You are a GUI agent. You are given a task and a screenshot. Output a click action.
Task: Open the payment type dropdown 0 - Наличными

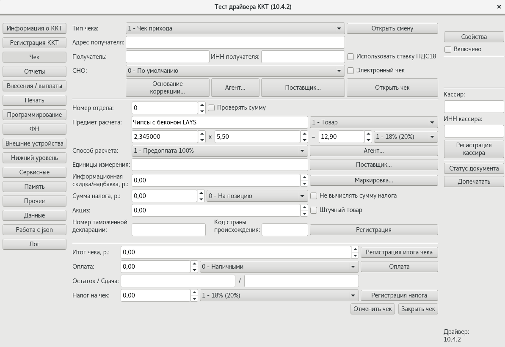click(353, 267)
